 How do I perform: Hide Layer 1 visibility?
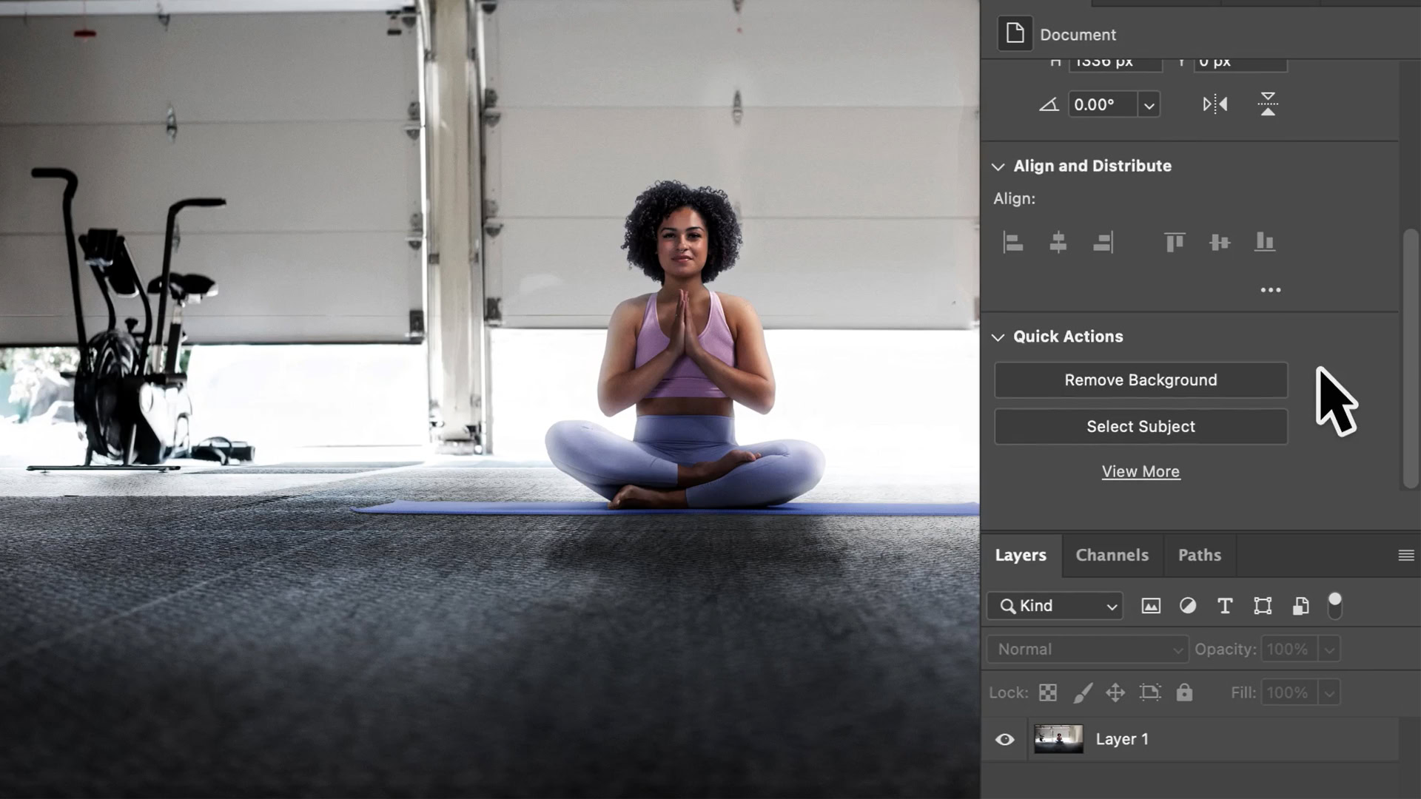pyautogui.click(x=1004, y=739)
